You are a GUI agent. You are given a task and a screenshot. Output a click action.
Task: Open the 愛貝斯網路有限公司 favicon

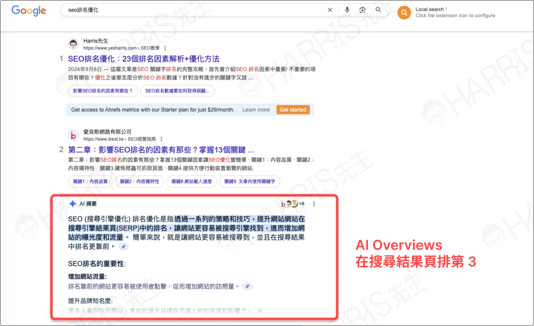point(73,135)
